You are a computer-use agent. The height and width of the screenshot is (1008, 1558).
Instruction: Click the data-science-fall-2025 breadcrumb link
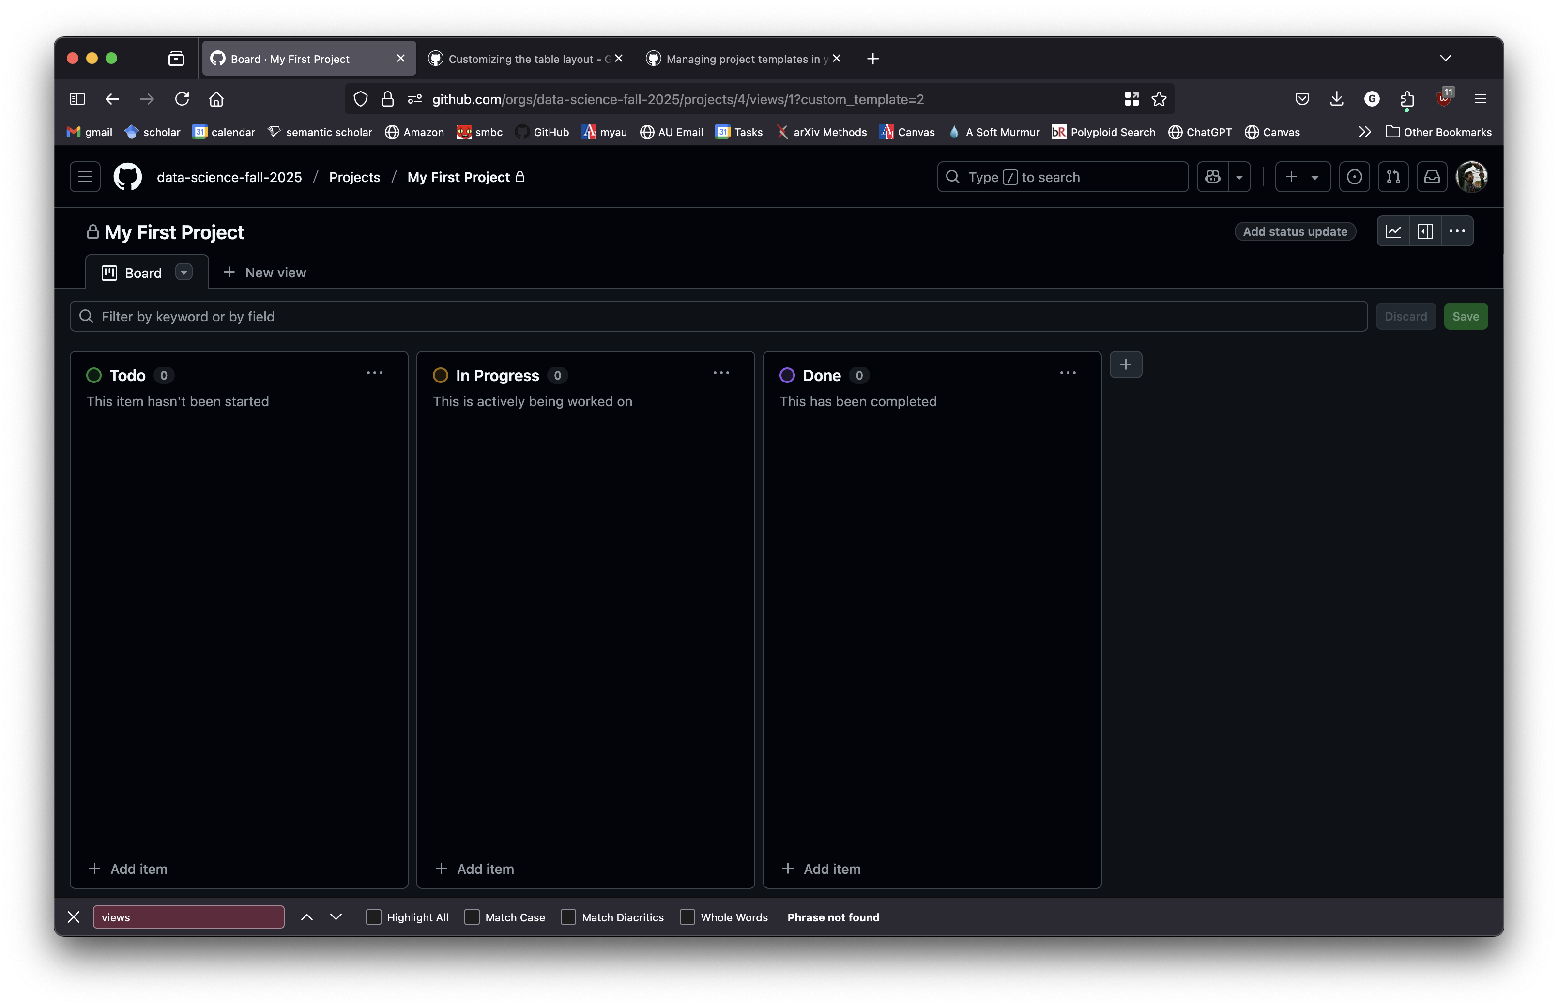(x=229, y=177)
